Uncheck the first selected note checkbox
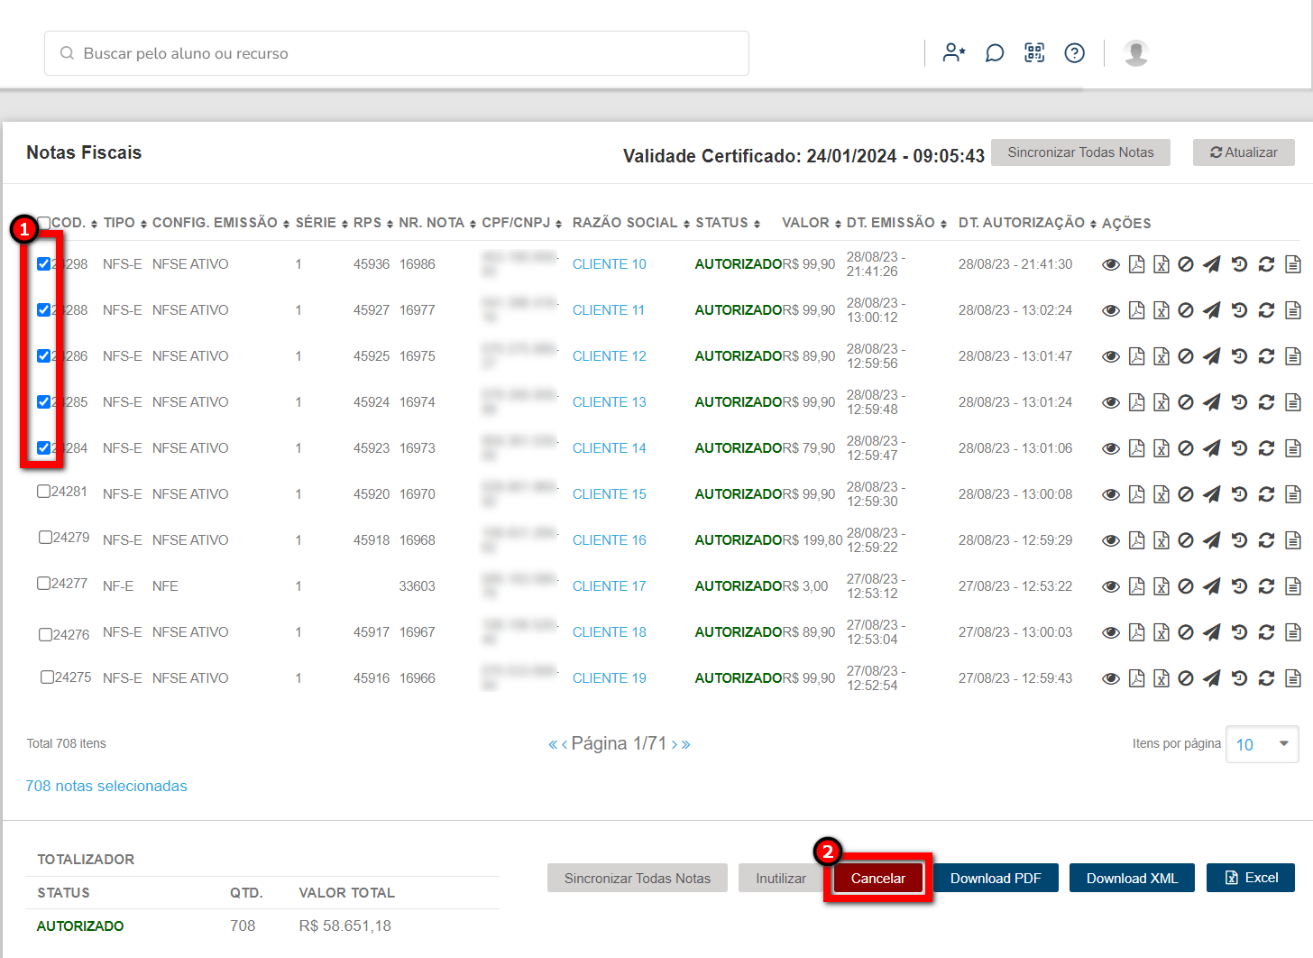The width and height of the screenshot is (1313, 958). click(x=43, y=264)
